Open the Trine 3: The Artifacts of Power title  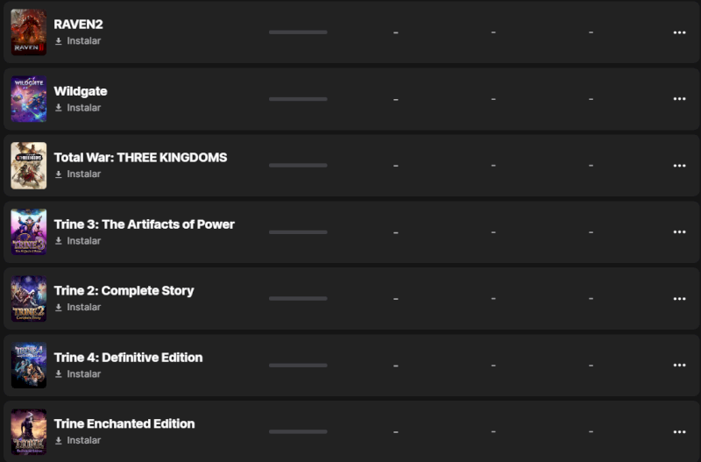[144, 224]
